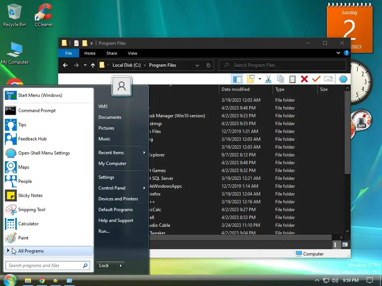
Task: Switch to the Home ribbon tab
Action: point(90,53)
